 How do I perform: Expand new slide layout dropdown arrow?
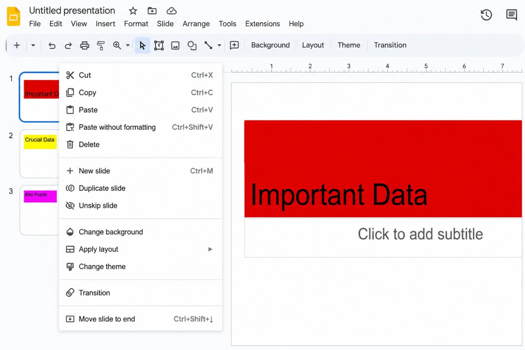pyautogui.click(x=33, y=45)
